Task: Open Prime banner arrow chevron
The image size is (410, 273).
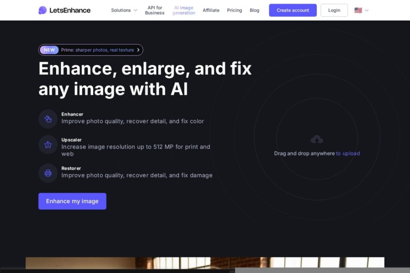Action: [x=138, y=50]
